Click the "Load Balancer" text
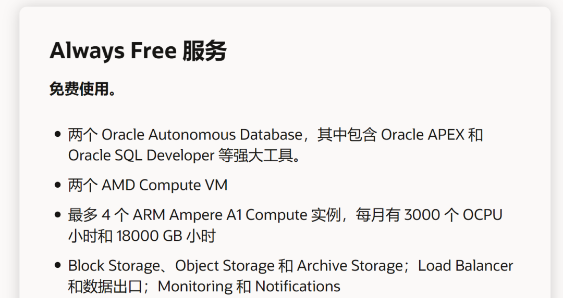This screenshot has height=298, width=563. [466, 266]
